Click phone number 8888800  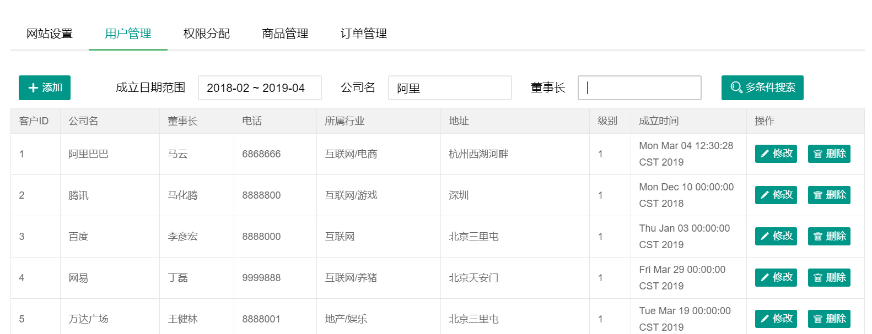[276, 195]
